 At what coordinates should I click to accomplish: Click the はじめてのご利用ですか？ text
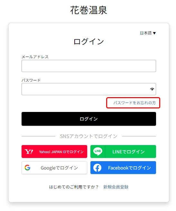[74, 187]
